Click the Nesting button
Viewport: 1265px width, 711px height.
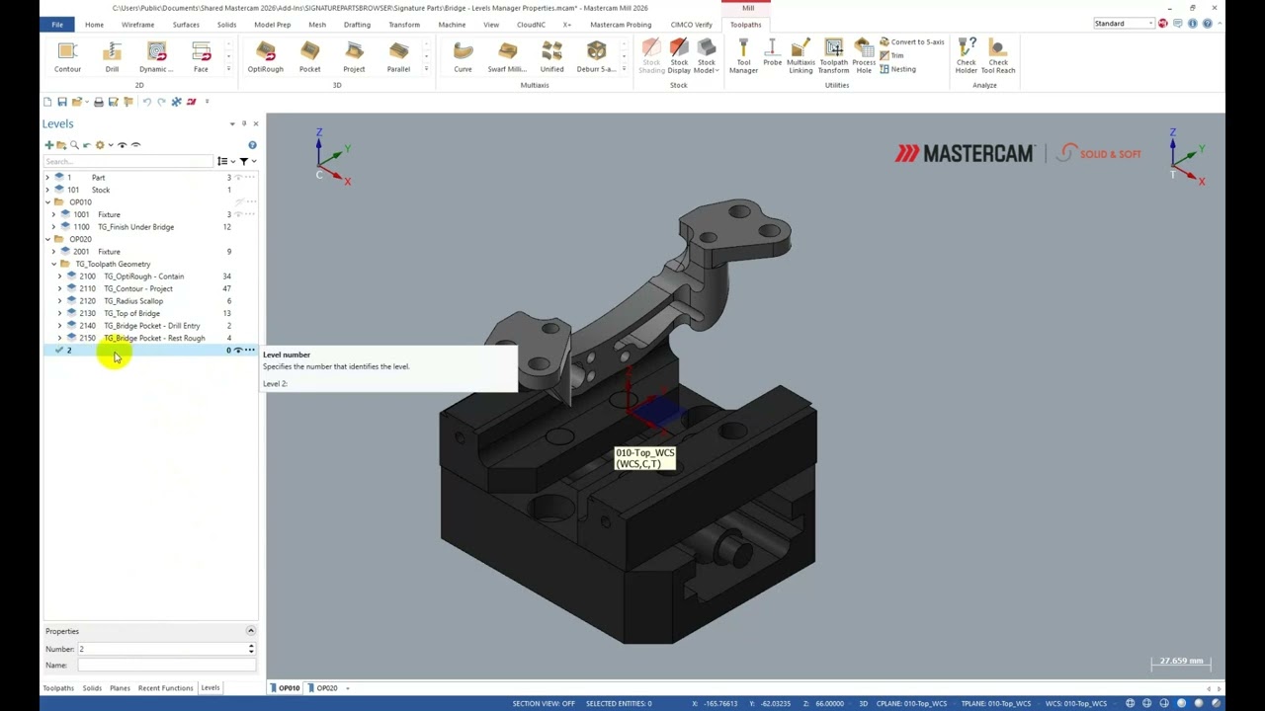[x=897, y=69]
